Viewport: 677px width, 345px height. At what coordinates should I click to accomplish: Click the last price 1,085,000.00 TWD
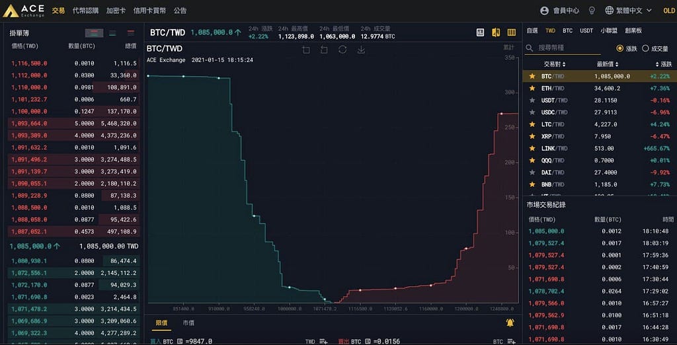[109, 246]
